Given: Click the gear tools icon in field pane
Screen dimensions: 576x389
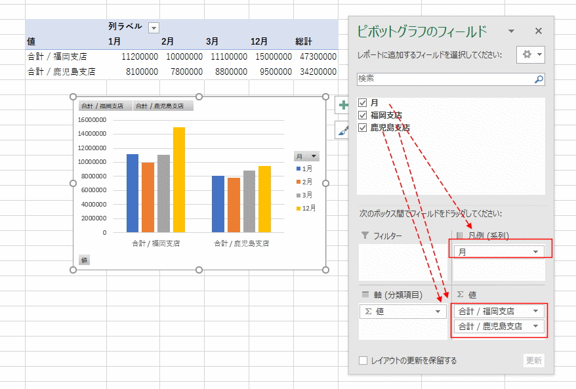Looking at the screenshot, I should tap(530, 54).
